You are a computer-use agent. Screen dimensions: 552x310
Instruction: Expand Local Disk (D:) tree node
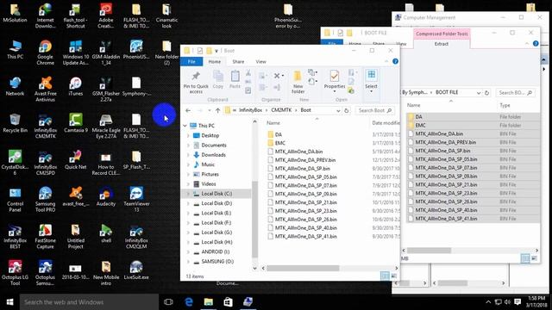(x=188, y=203)
